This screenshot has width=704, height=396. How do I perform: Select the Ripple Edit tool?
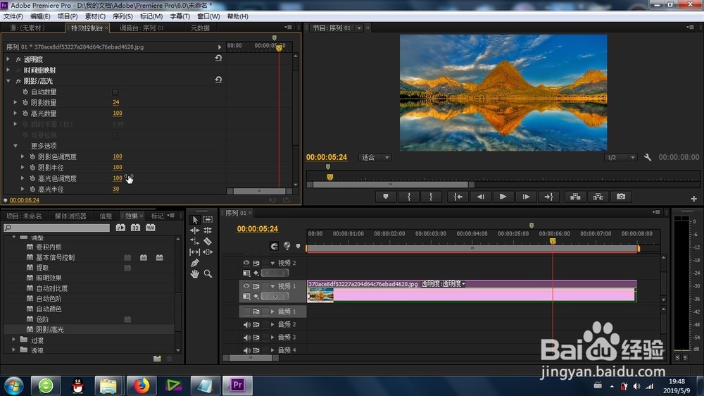coord(194,230)
